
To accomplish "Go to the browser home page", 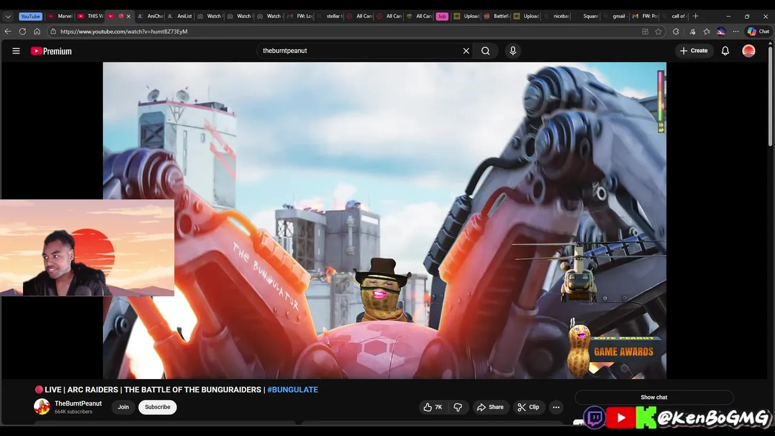I will (37, 31).
